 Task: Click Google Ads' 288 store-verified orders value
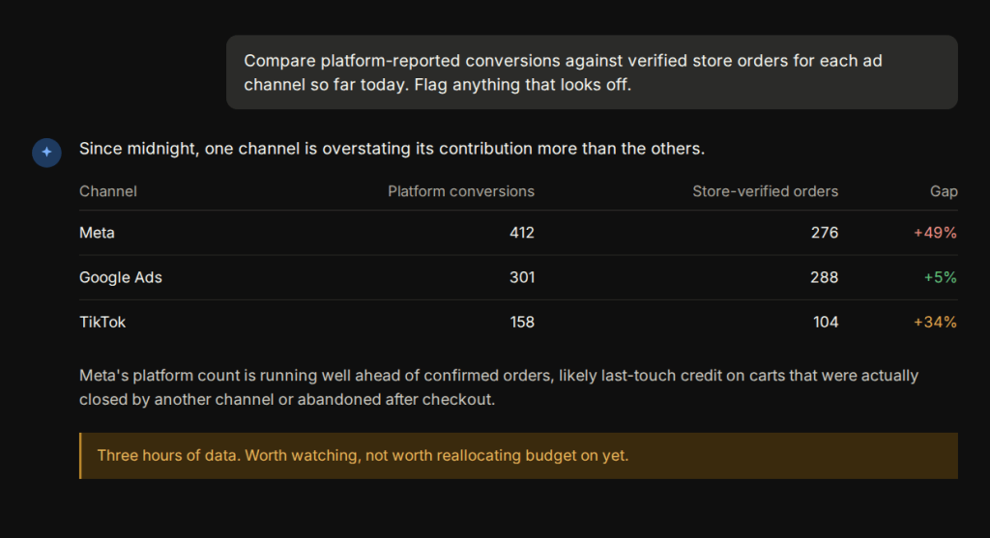tap(825, 277)
